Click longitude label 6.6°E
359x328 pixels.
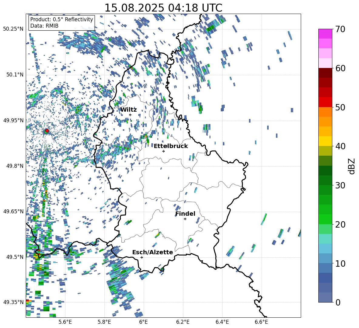coord(261,322)
